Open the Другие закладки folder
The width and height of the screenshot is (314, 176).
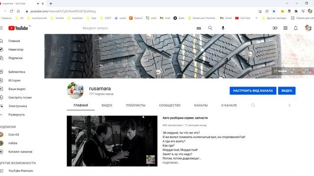[274, 18]
